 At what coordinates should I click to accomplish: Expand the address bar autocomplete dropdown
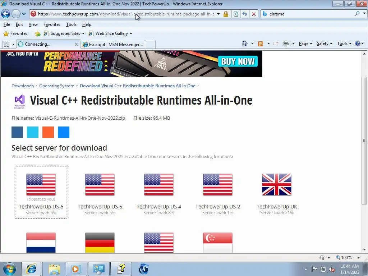pyautogui.click(x=218, y=14)
